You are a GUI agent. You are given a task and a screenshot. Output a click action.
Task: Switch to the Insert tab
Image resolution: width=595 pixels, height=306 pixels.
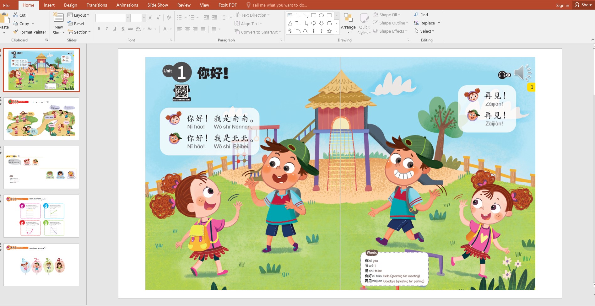click(49, 5)
